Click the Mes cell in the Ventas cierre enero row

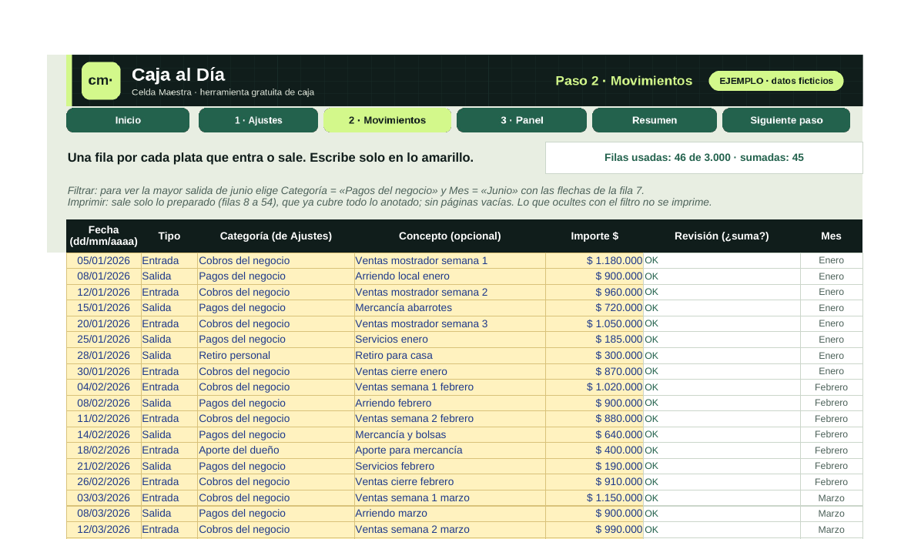(x=832, y=371)
